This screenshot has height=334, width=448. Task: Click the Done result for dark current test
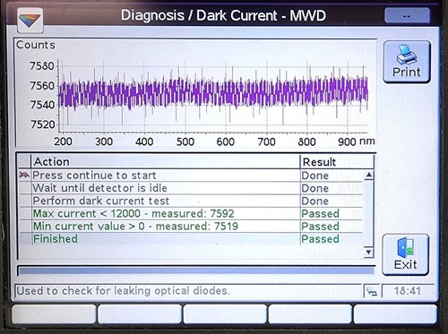click(315, 201)
